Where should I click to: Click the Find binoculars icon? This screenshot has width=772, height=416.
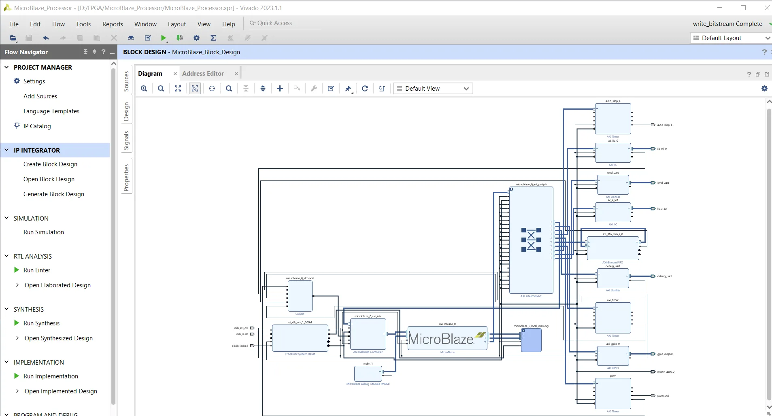pos(131,38)
